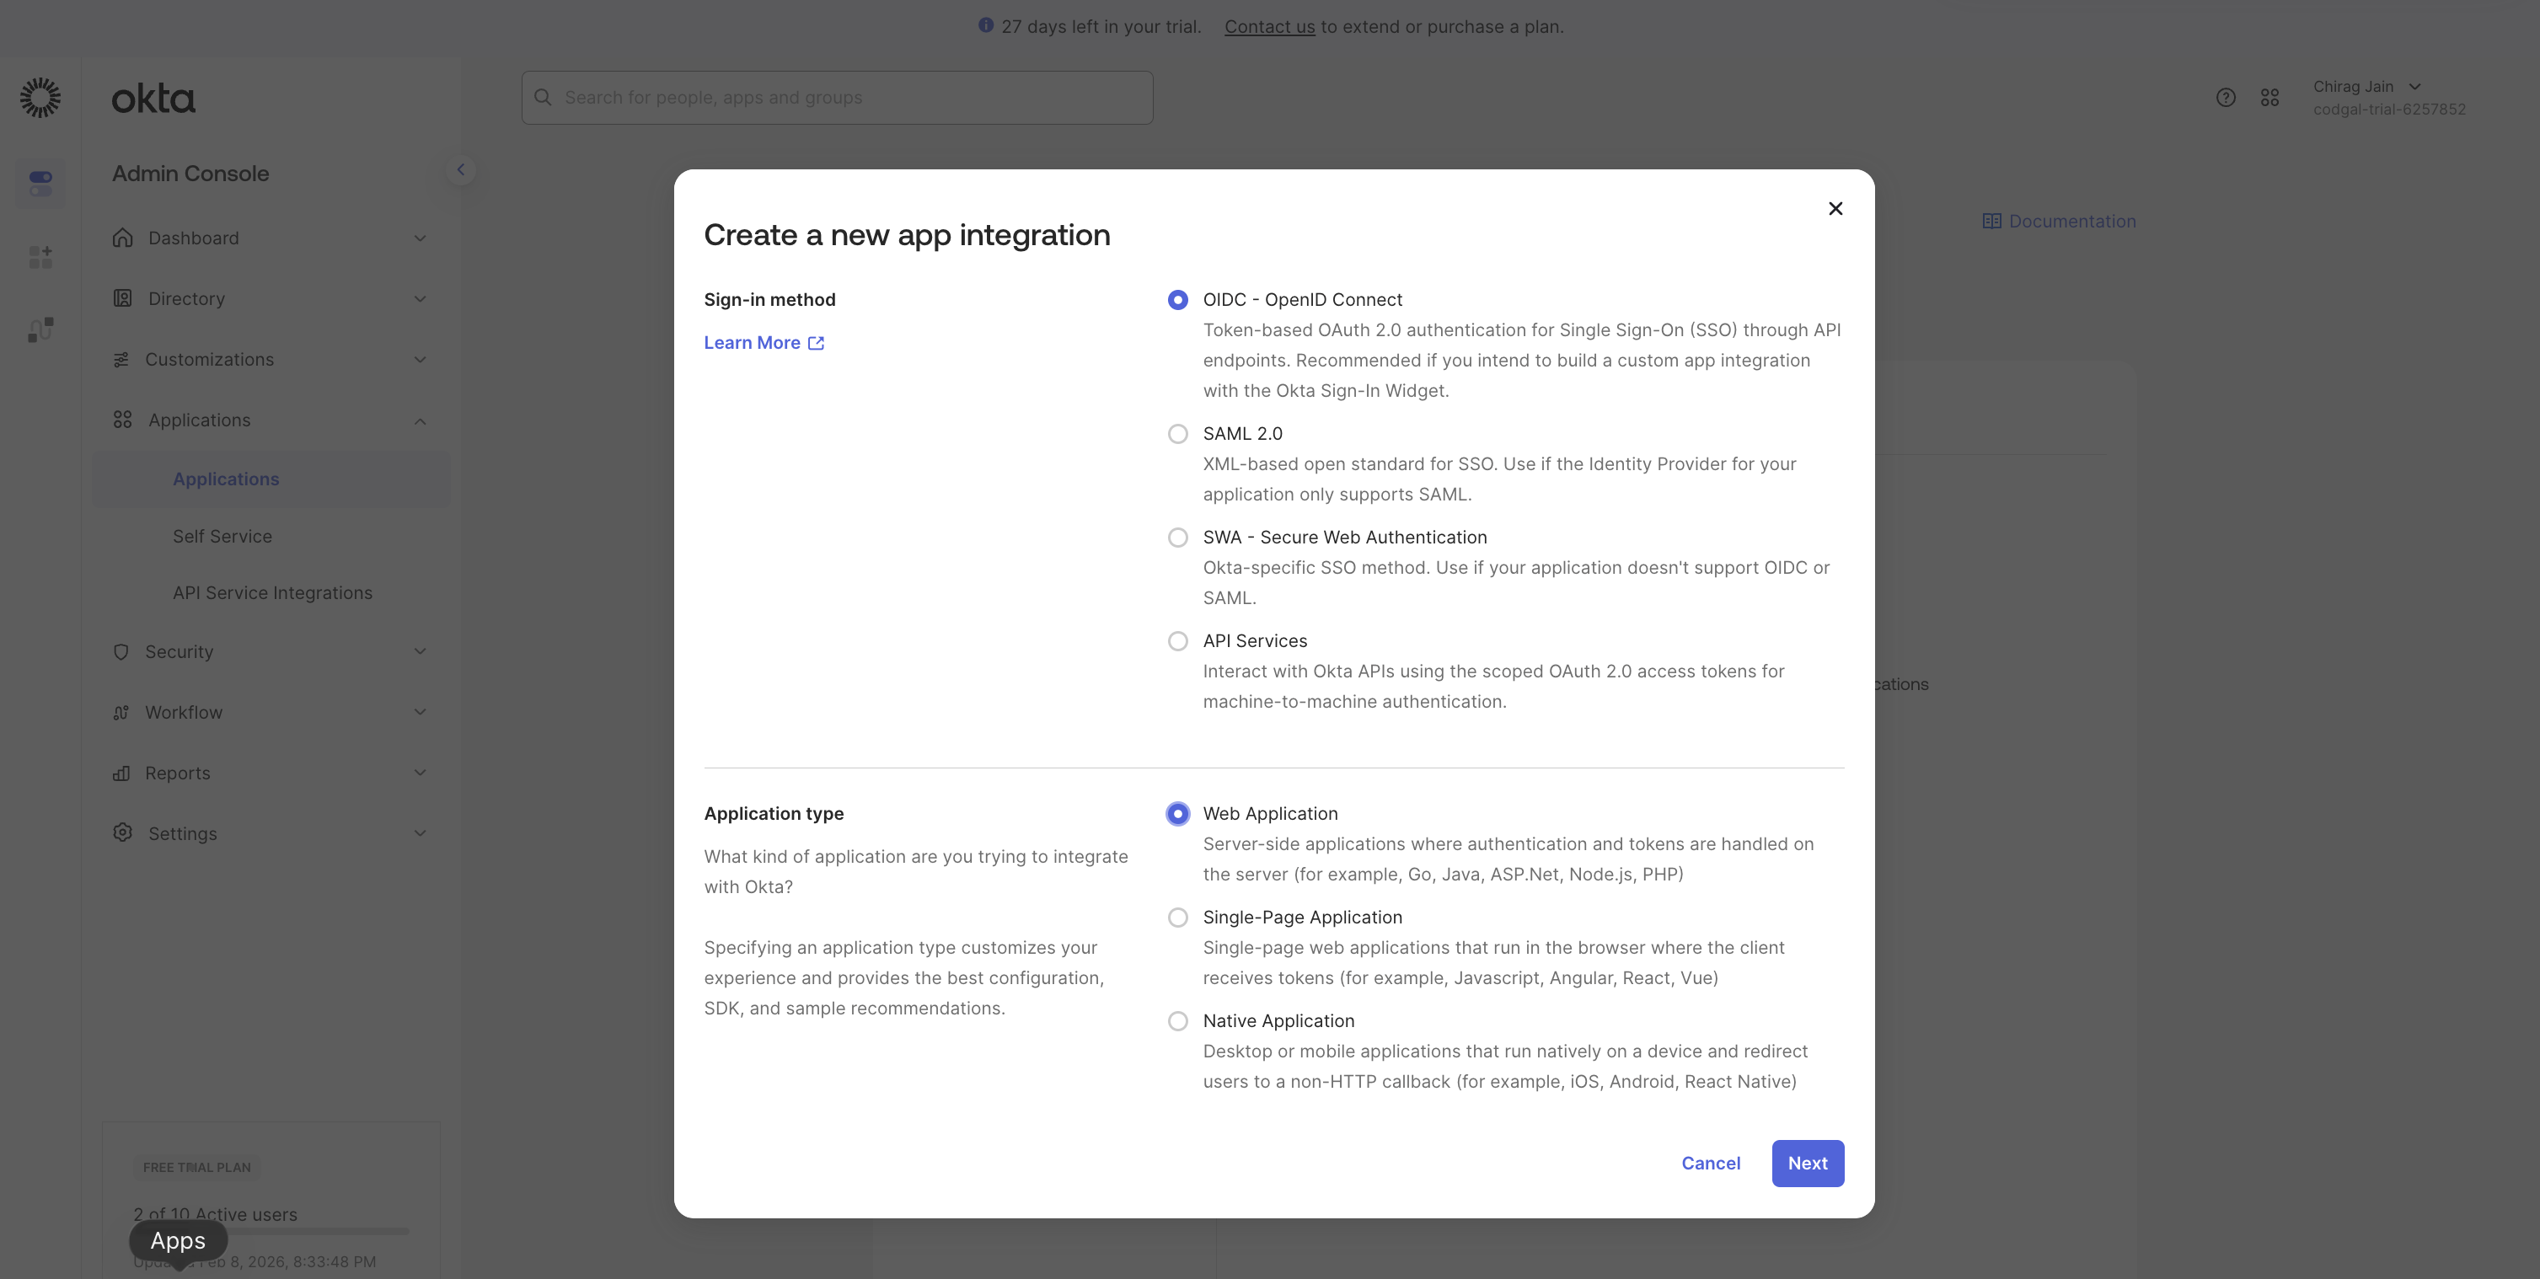Select the SAML 2.0 radio button

click(x=1177, y=434)
